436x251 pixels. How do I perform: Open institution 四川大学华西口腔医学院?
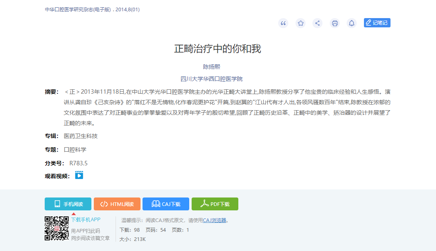tap(211, 79)
